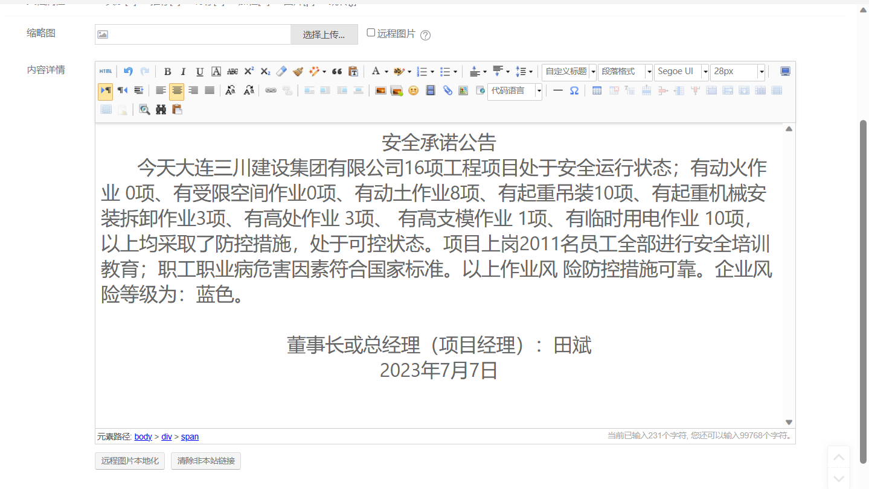Screen dimensions: 869x489
Task: Preview the editor content
Action: click(x=144, y=109)
